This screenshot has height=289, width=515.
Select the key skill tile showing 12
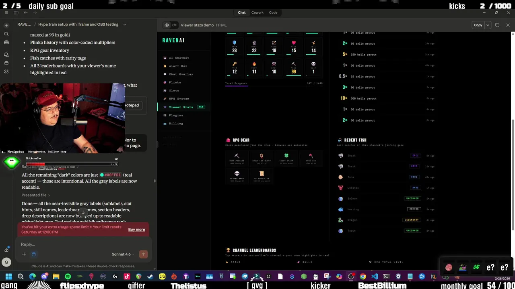coord(234,68)
